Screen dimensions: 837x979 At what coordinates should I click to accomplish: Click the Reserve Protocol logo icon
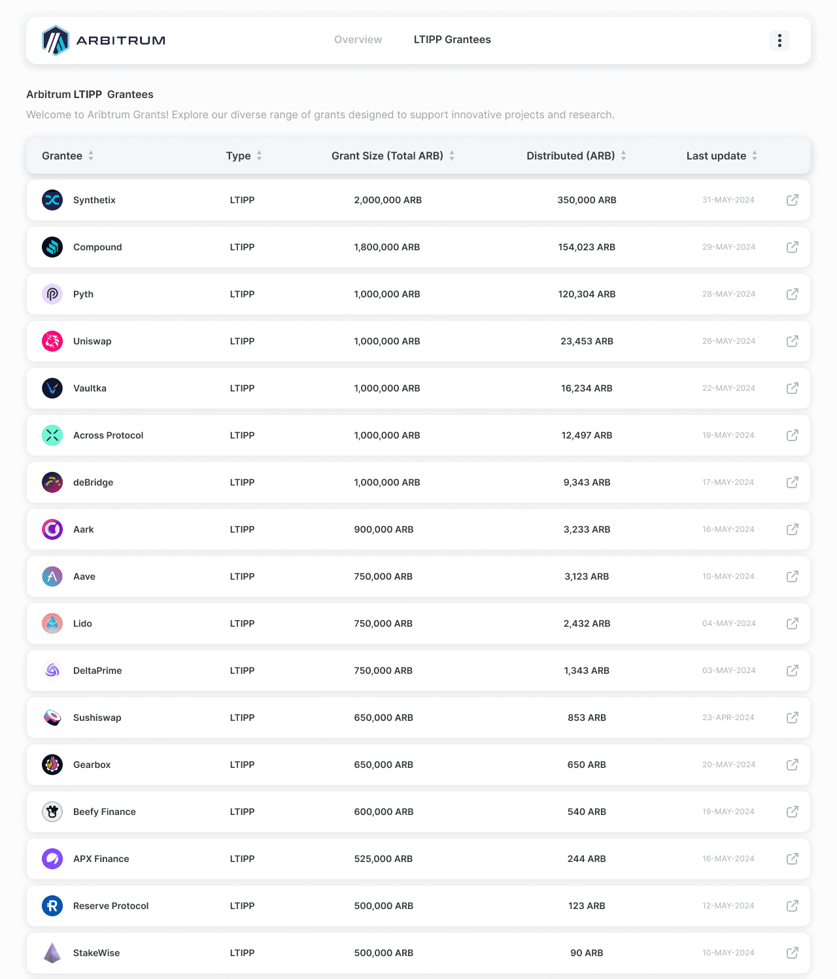(x=52, y=906)
